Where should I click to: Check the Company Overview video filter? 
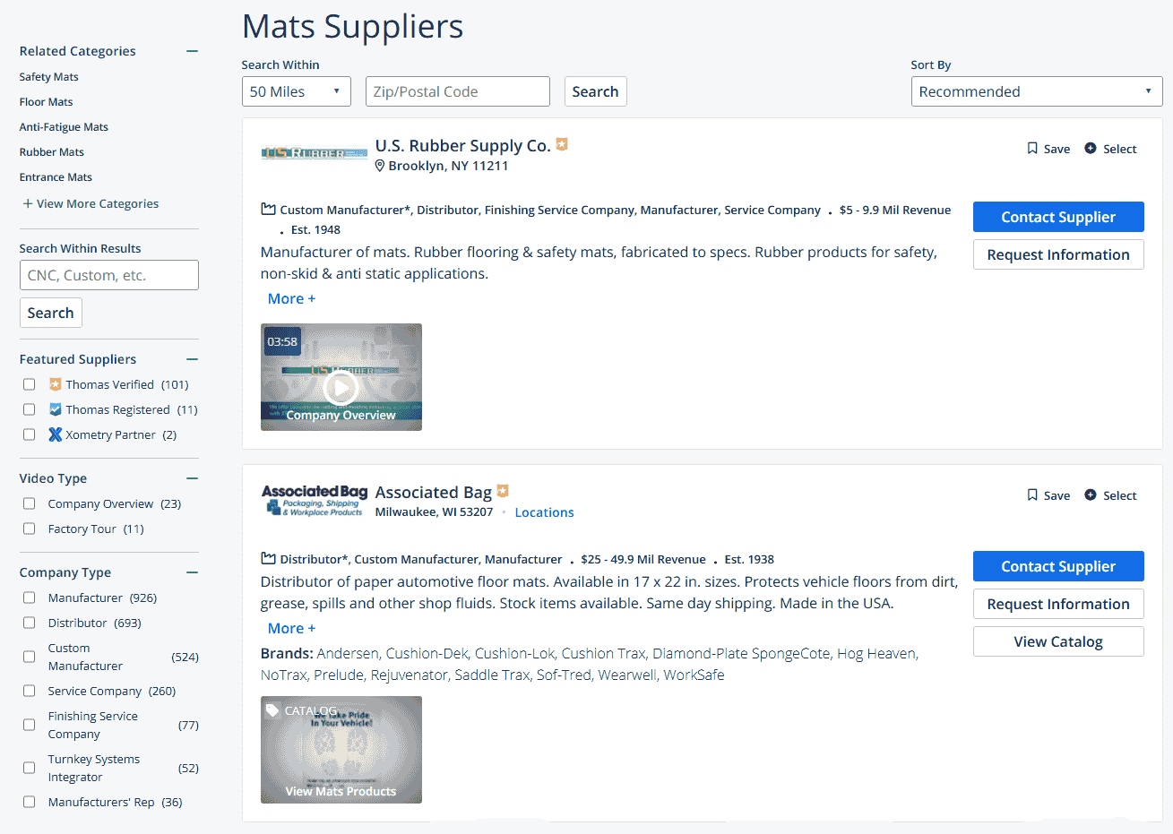pyautogui.click(x=30, y=503)
